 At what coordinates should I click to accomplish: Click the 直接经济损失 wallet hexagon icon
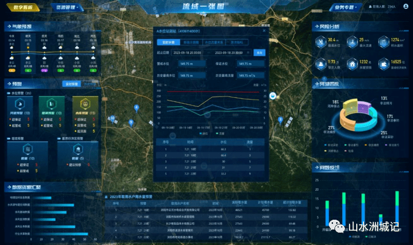point(384,64)
